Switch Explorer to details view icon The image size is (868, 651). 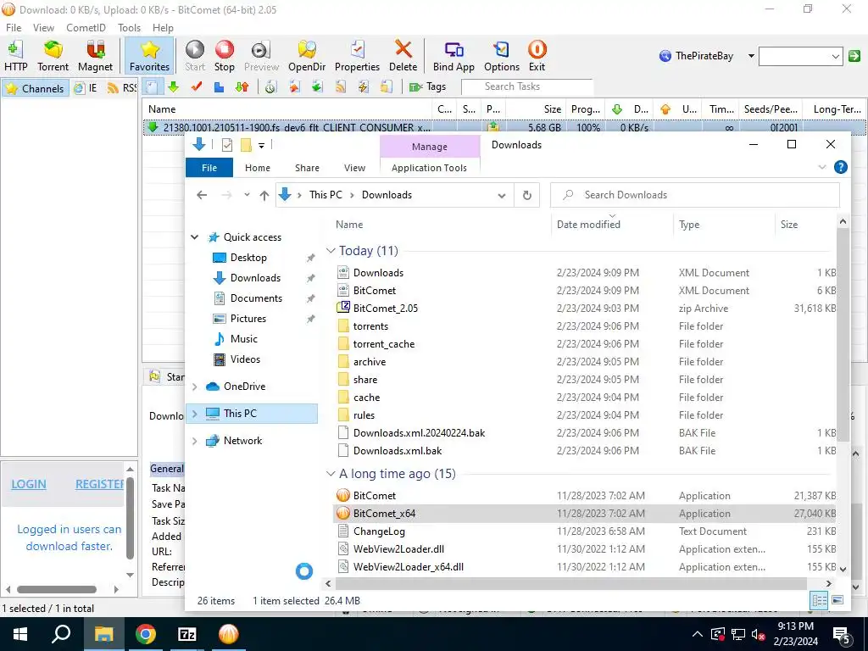point(820,600)
